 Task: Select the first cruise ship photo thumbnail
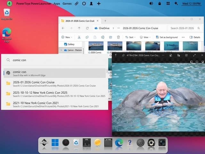[96, 46]
